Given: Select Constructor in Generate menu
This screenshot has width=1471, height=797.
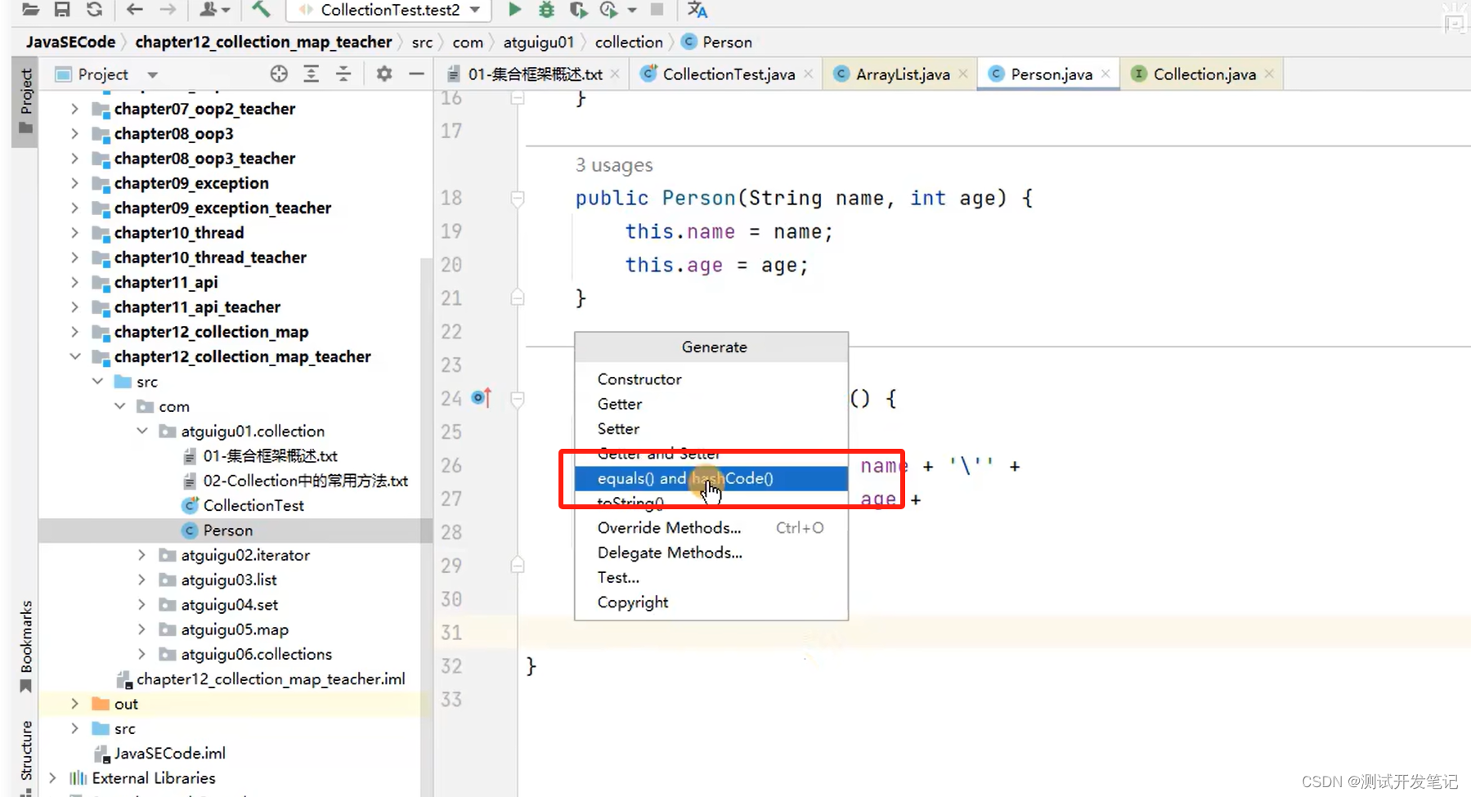Looking at the screenshot, I should (711, 379).
